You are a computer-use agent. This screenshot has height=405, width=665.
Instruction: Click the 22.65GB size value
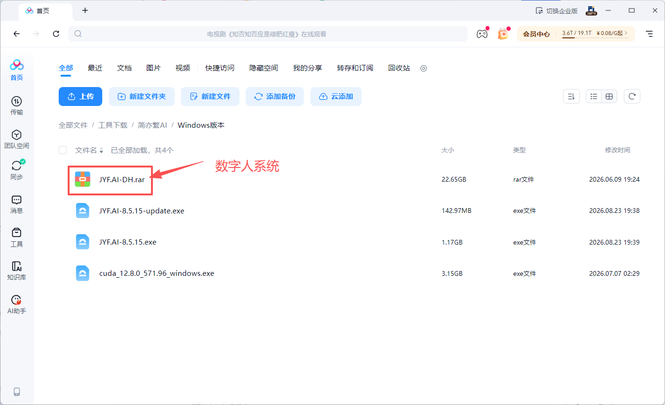pos(454,179)
